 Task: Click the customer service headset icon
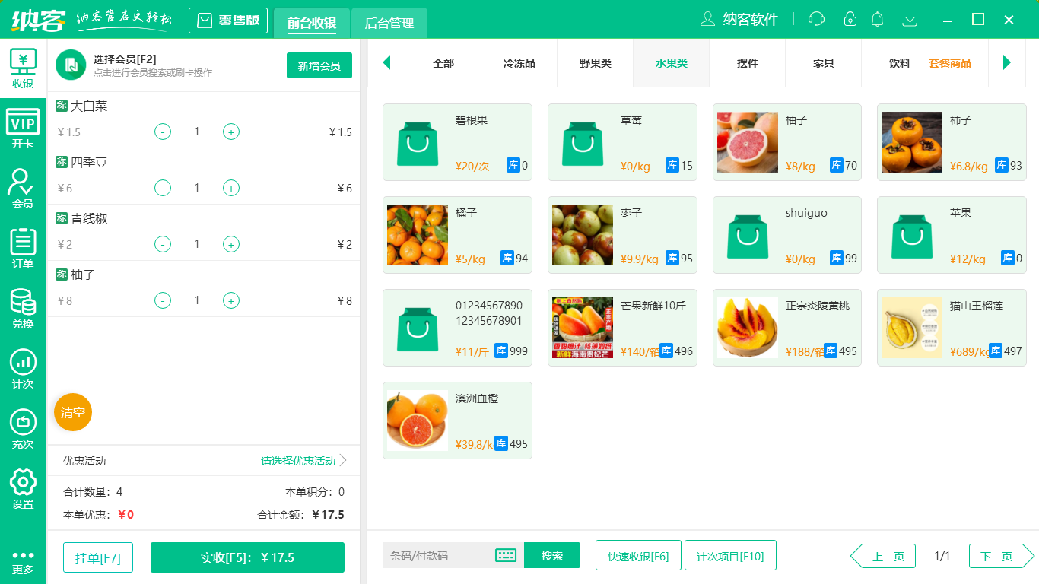(x=816, y=19)
